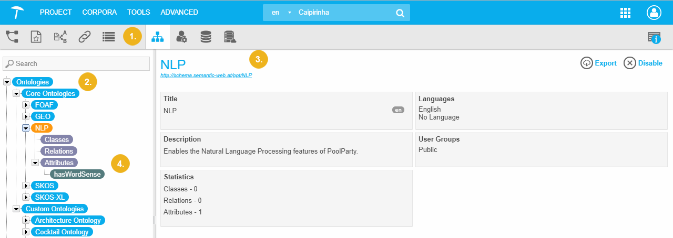Open the chain link toolbar icon
This screenshot has width=673, height=238.
[85, 37]
